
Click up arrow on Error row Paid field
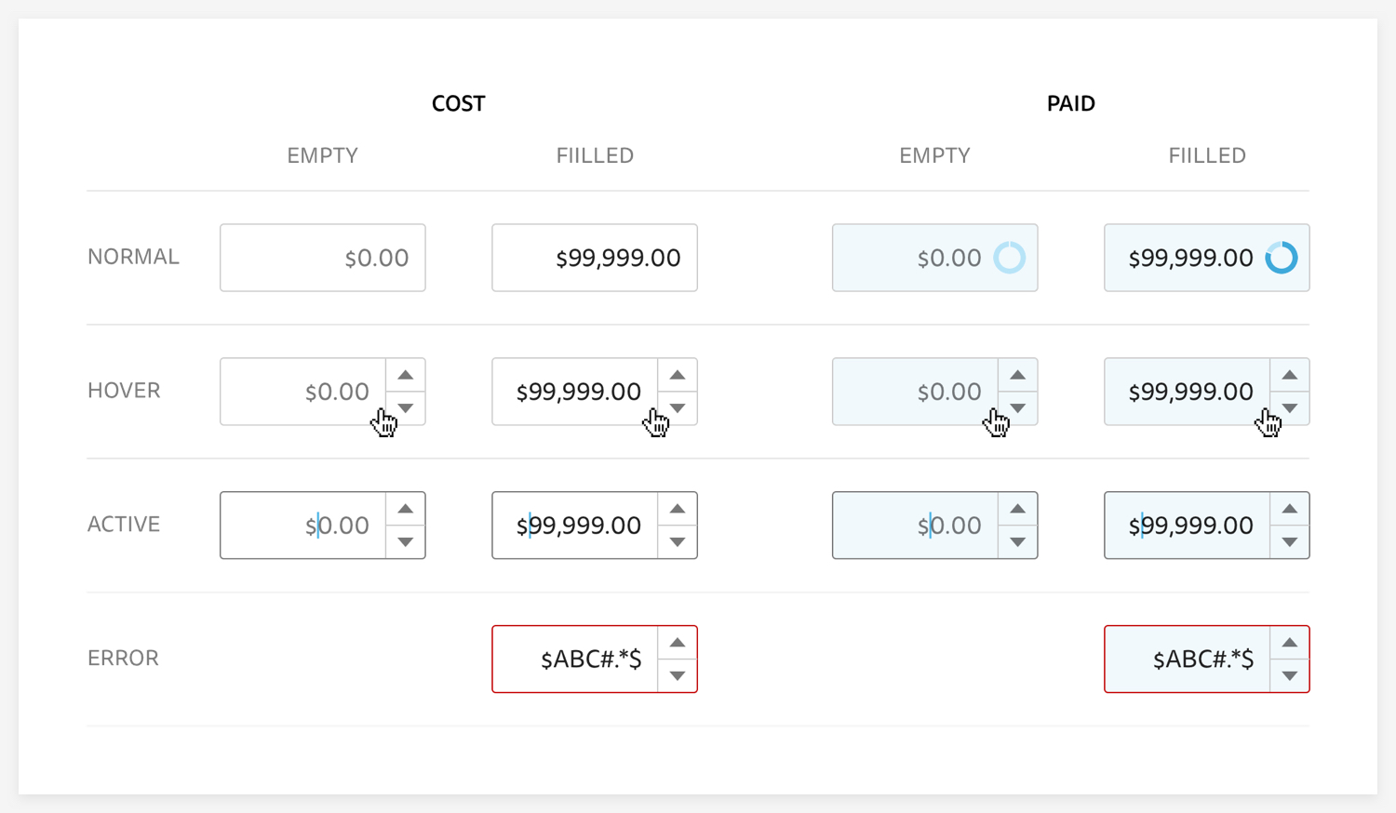click(x=1290, y=643)
